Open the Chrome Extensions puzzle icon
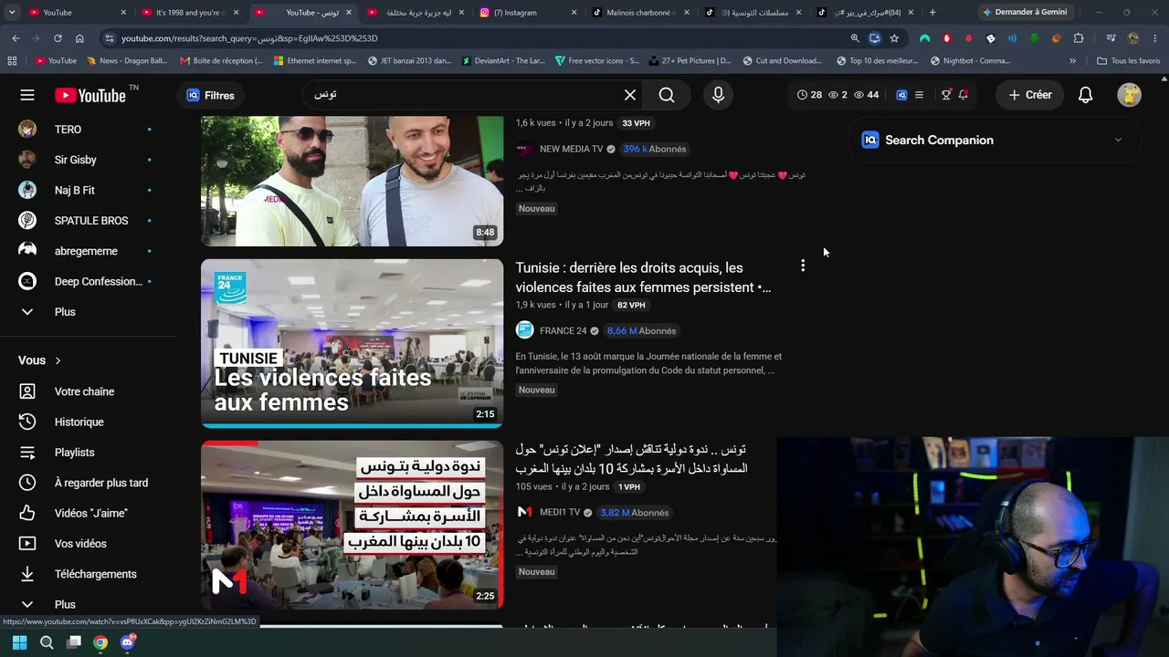Screen dimensions: 1169x657 coord(1079,38)
